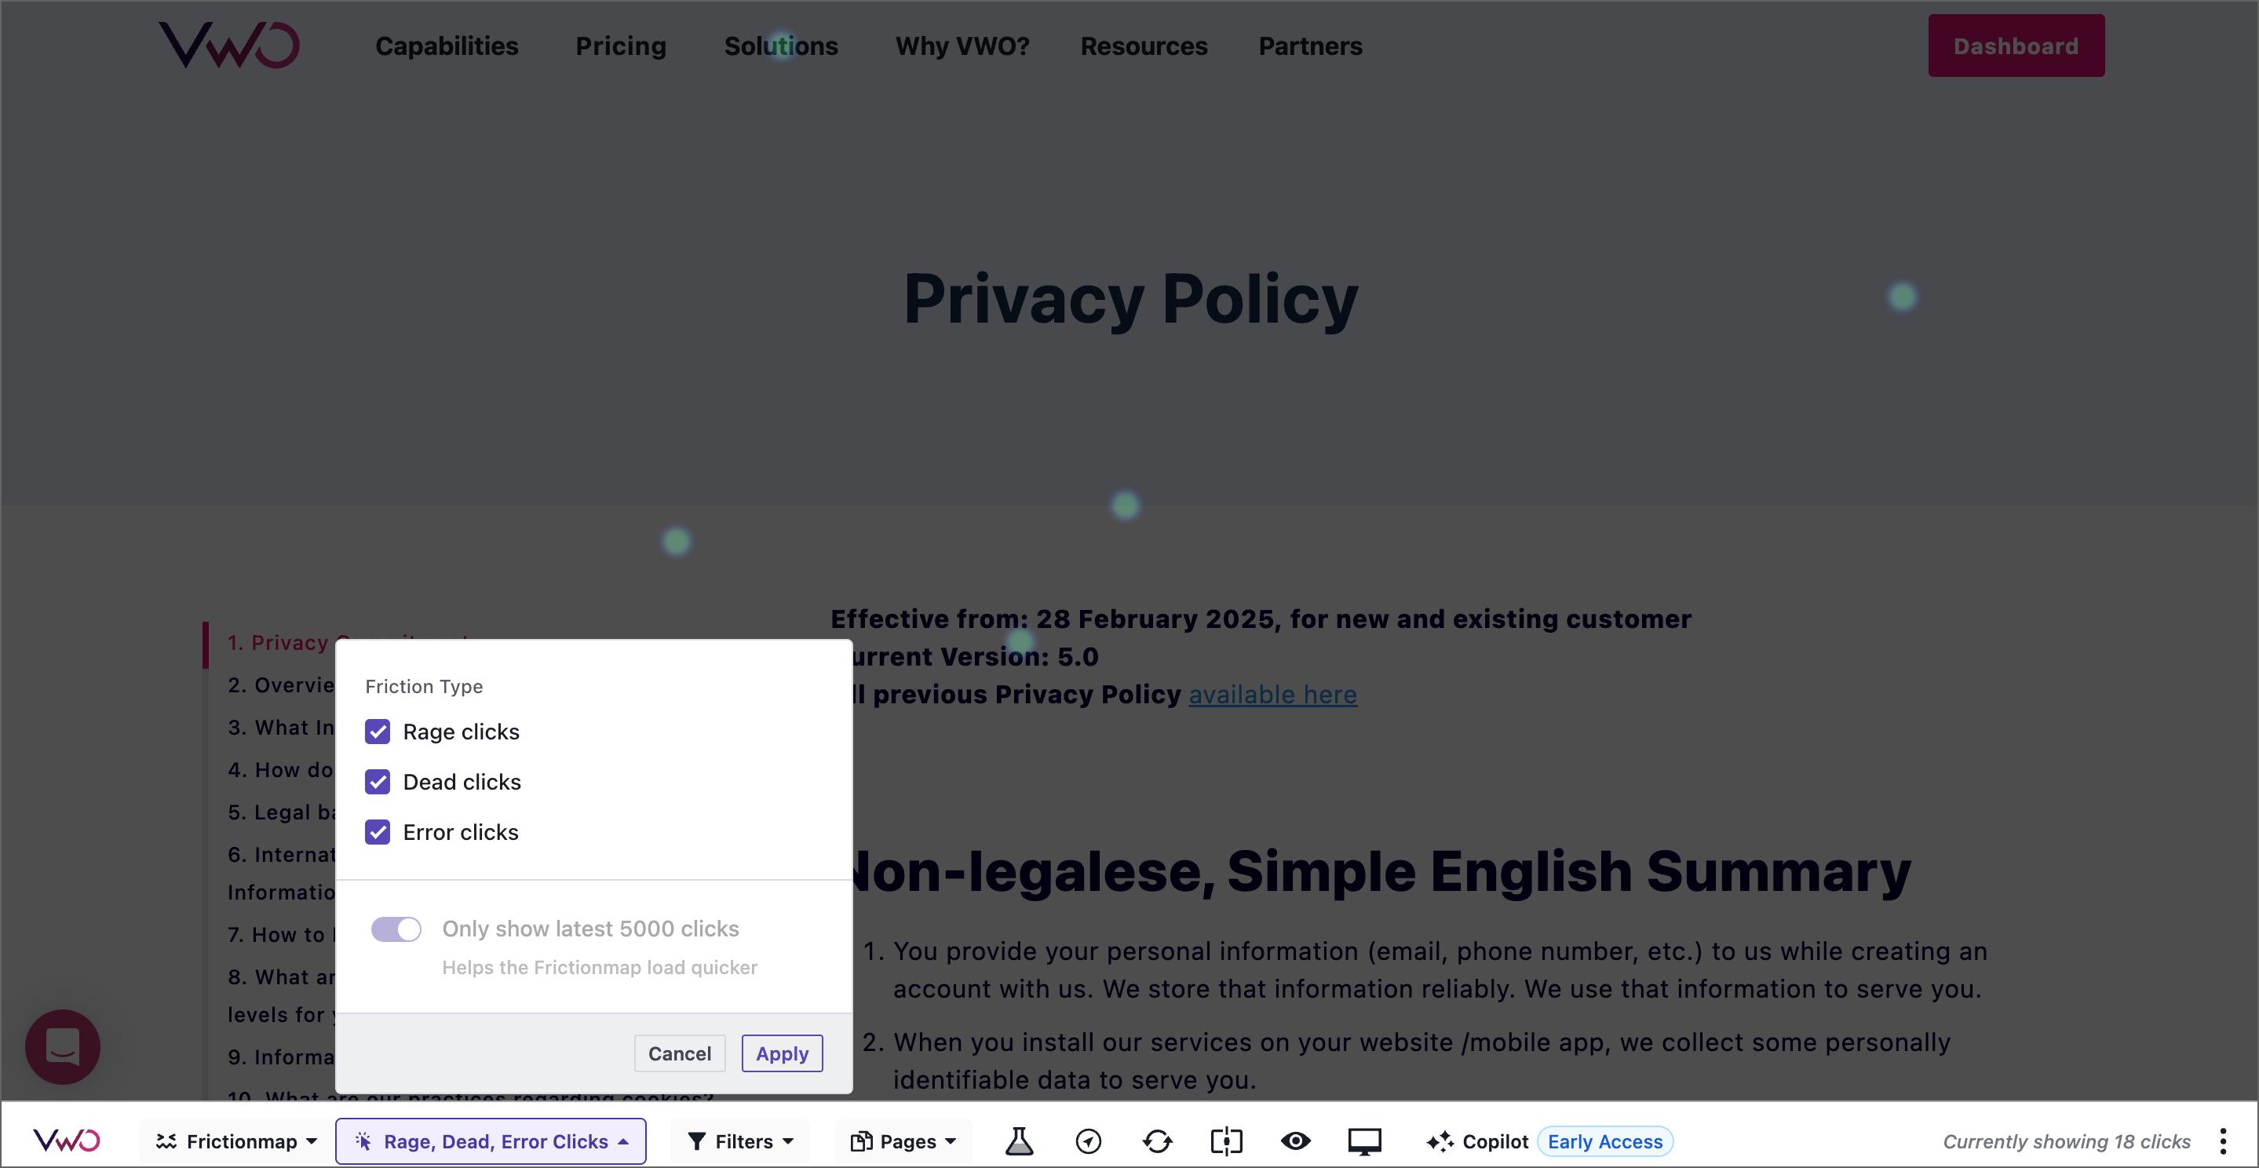Uncheck the Dead clicks option
This screenshot has width=2259, height=1168.
tap(378, 781)
